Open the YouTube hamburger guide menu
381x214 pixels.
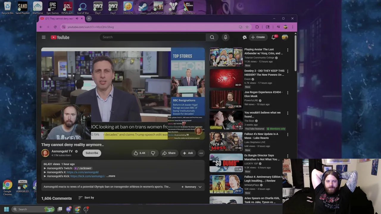[43, 37]
